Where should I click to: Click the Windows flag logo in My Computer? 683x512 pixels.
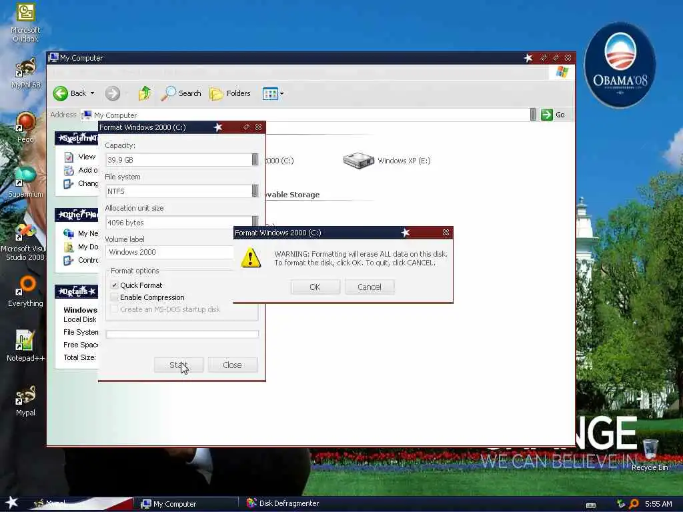pos(562,72)
